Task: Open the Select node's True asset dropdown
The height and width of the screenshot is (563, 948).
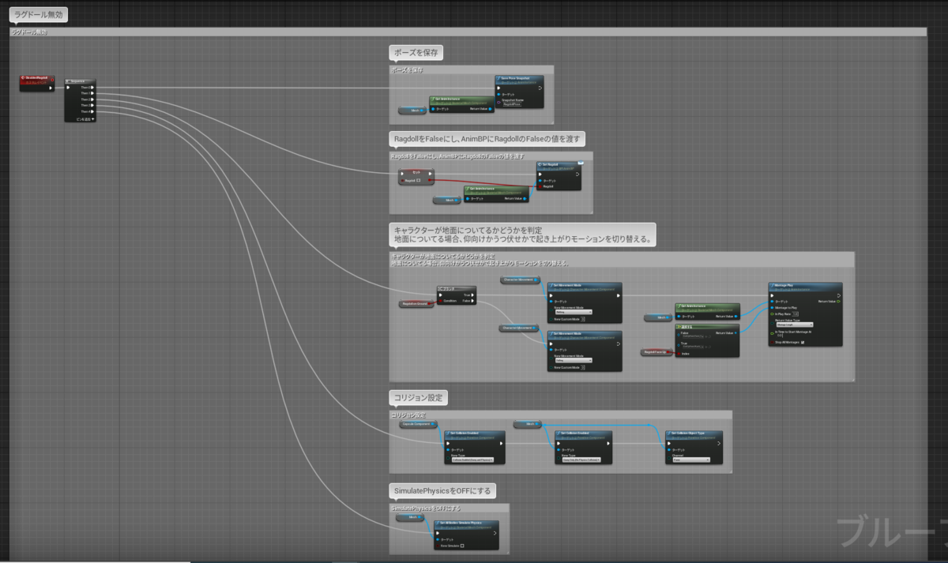Action: (693, 347)
